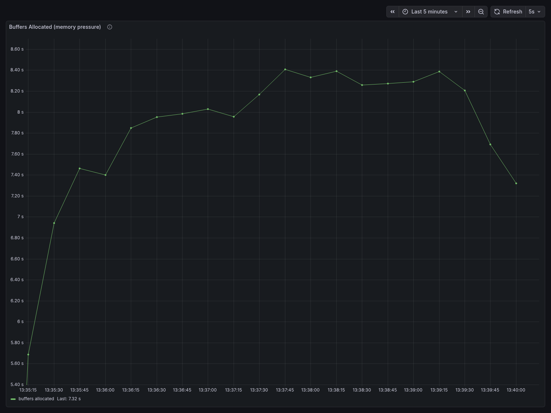This screenshot has height=413, width=551.
Task: Click the circular refresh arrows icon
Action: [x=497, y=12]
